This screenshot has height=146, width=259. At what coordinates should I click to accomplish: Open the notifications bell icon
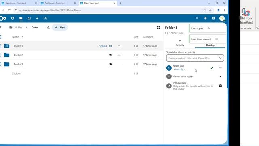tap(205, 18)
